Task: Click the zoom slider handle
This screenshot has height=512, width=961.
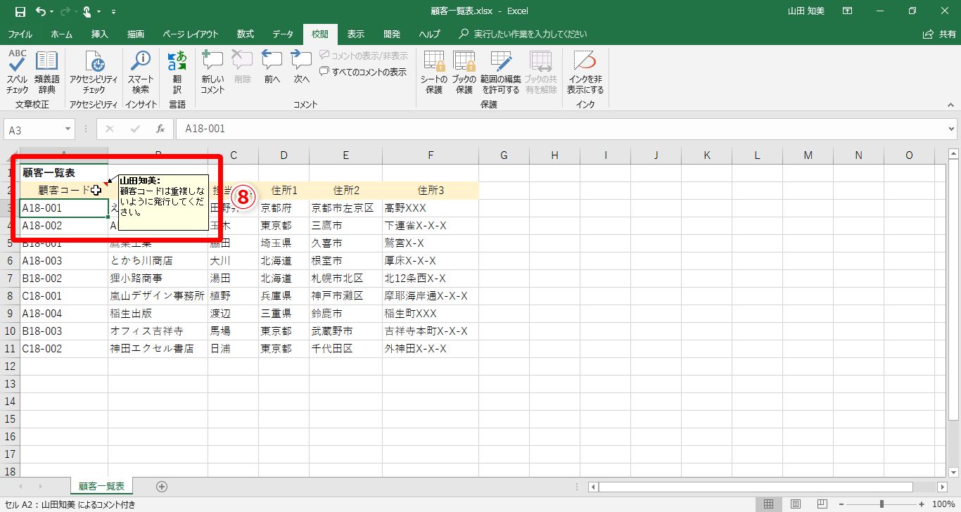Action: (x=882, y=504)
